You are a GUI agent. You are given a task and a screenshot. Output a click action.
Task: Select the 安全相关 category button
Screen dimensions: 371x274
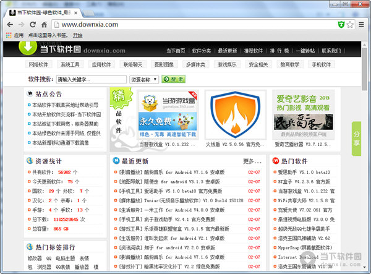pyautogui.click(x=258, y=64)
